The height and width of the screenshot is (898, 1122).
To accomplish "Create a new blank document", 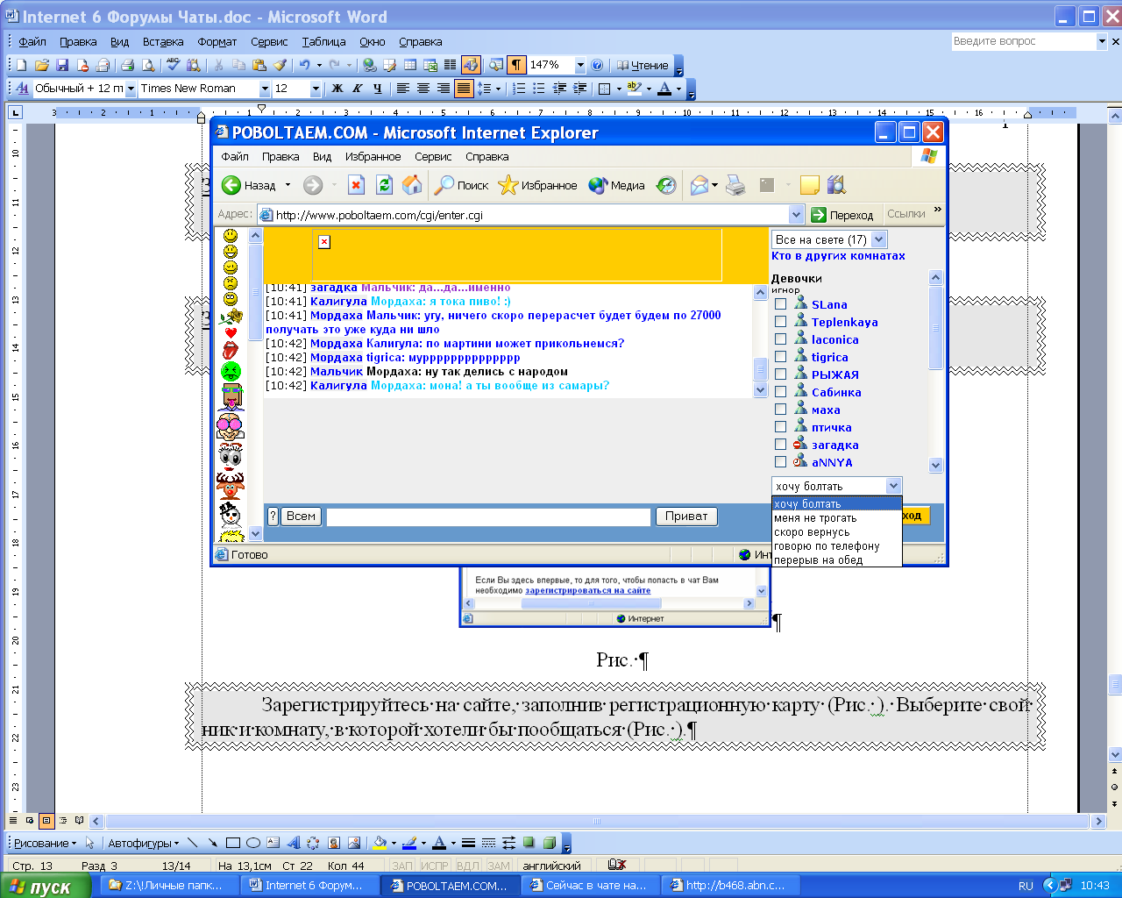I will tap(22, 65).
